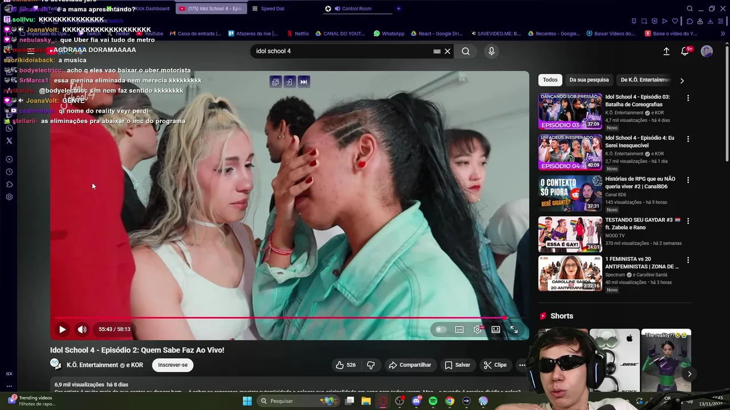Screen dimensions: 730x410
Task: Like the video thumbs up 526
Action: pyautogui.click(x=346, y=365)
